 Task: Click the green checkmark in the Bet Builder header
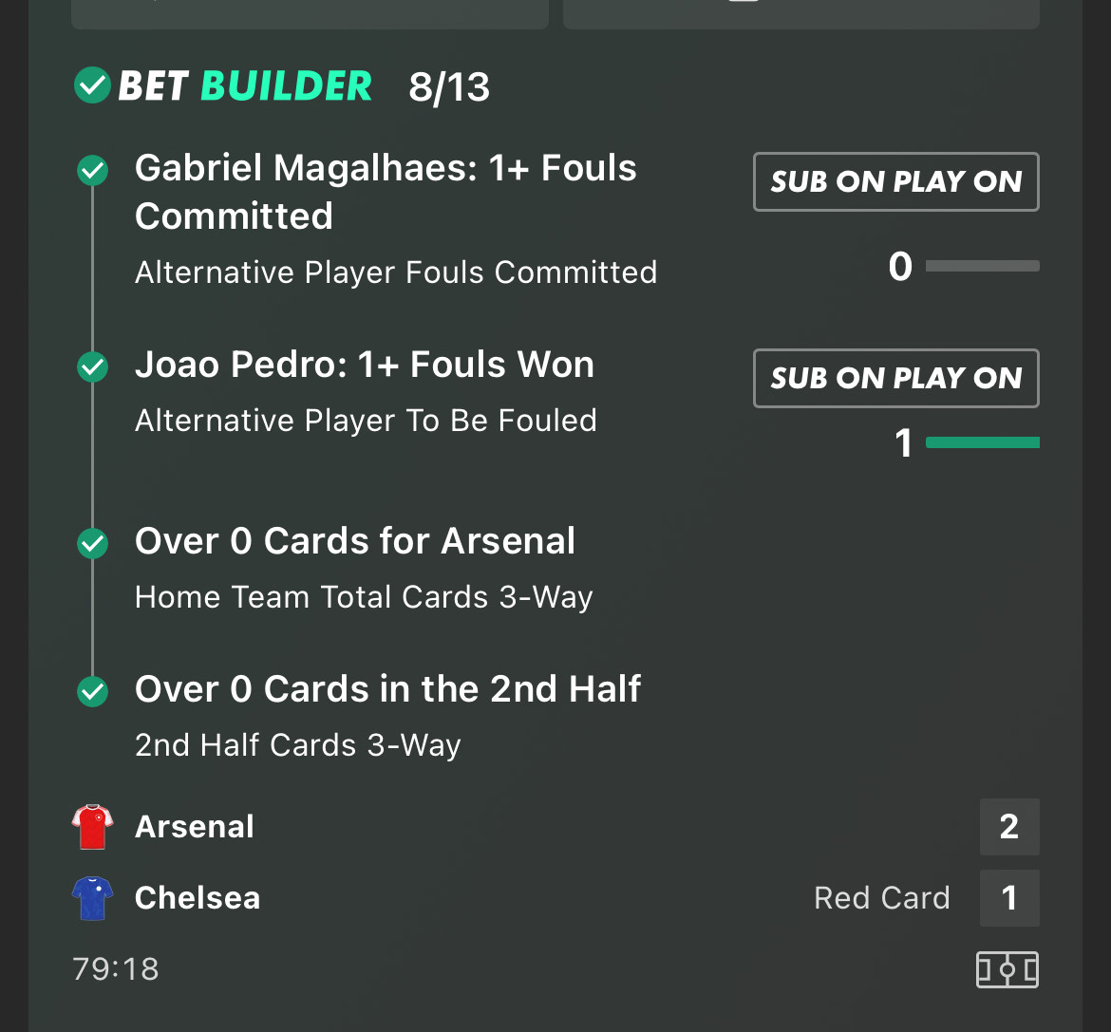(92, 85)
